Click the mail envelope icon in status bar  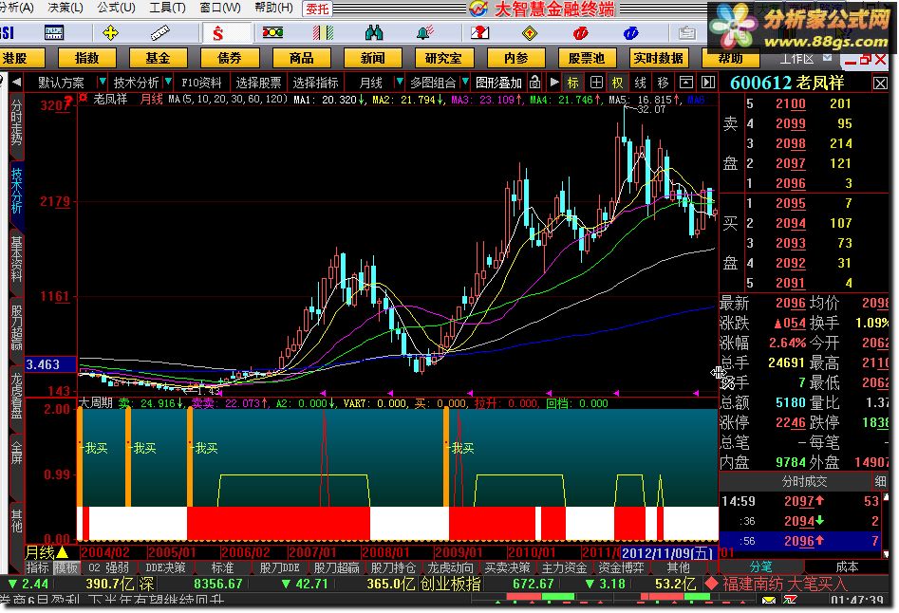(768, 600)
